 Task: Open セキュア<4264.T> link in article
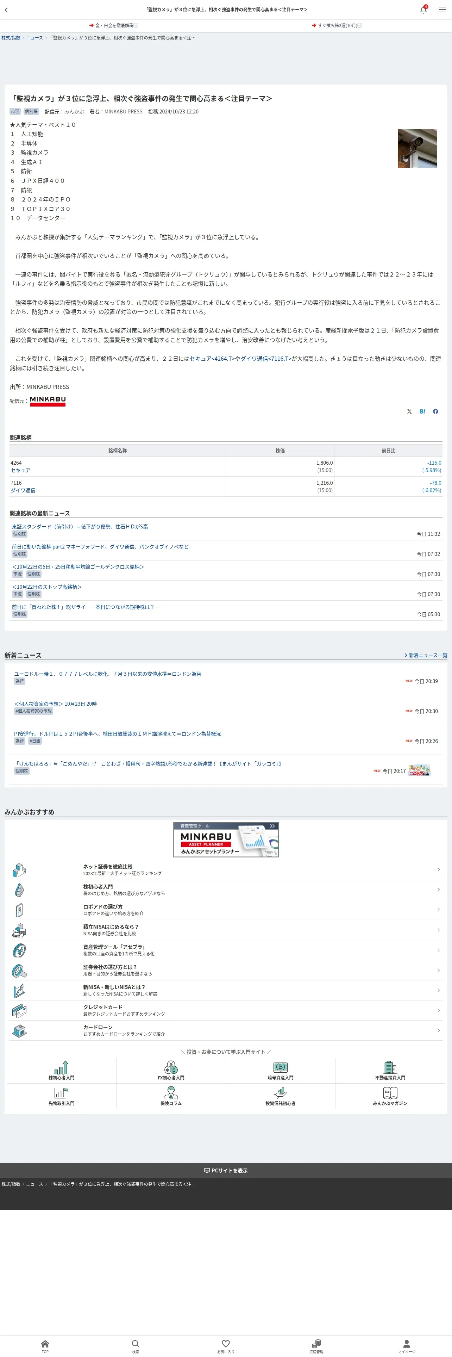pyautogui.click(x=212, y=359)
